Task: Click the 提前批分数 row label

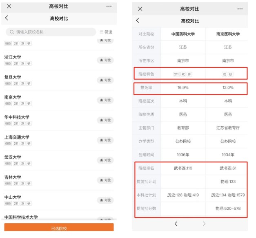Action: [x=146, y=209]
